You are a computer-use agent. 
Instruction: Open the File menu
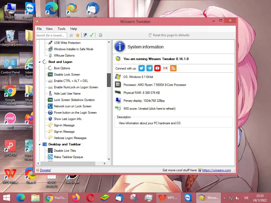click(39, 29)
